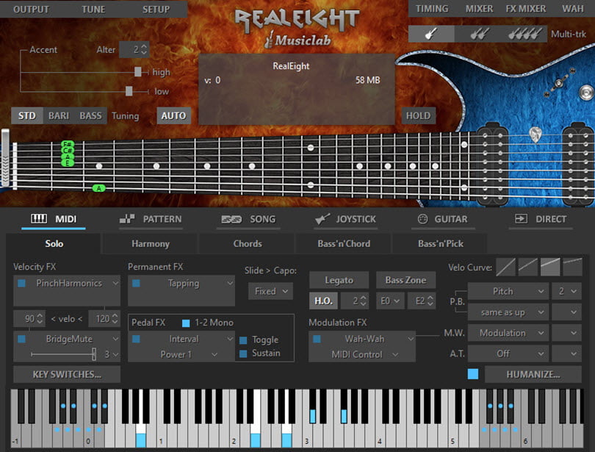Viewport: 595px width, 452px height.
Task: Click the capo slider at the guitar nut
Action: click(x=5, y=158)
